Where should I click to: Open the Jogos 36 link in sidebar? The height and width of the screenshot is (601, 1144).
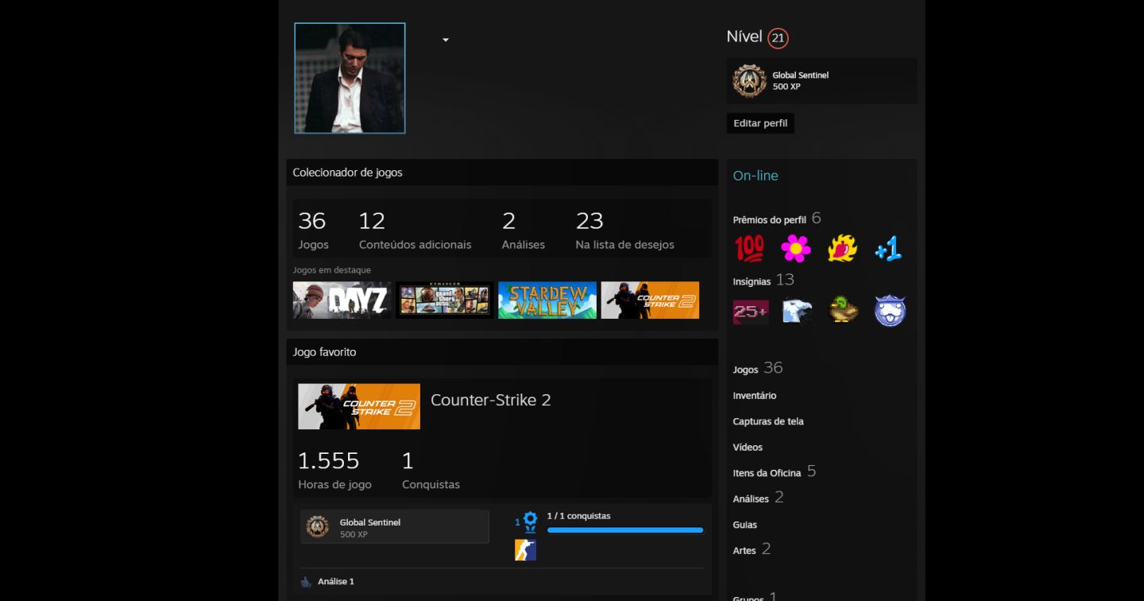click(x=758, y=368)
